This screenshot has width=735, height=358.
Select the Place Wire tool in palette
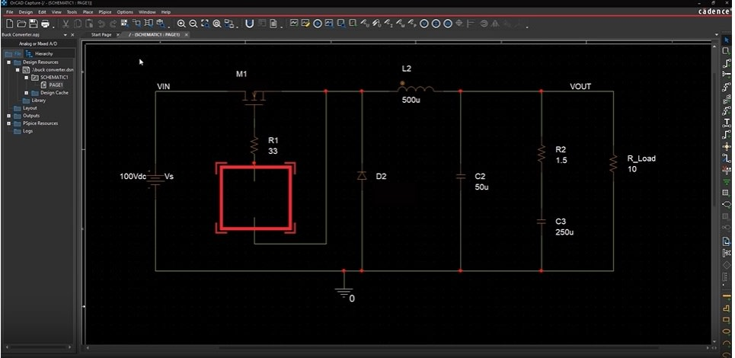point(727,62)
